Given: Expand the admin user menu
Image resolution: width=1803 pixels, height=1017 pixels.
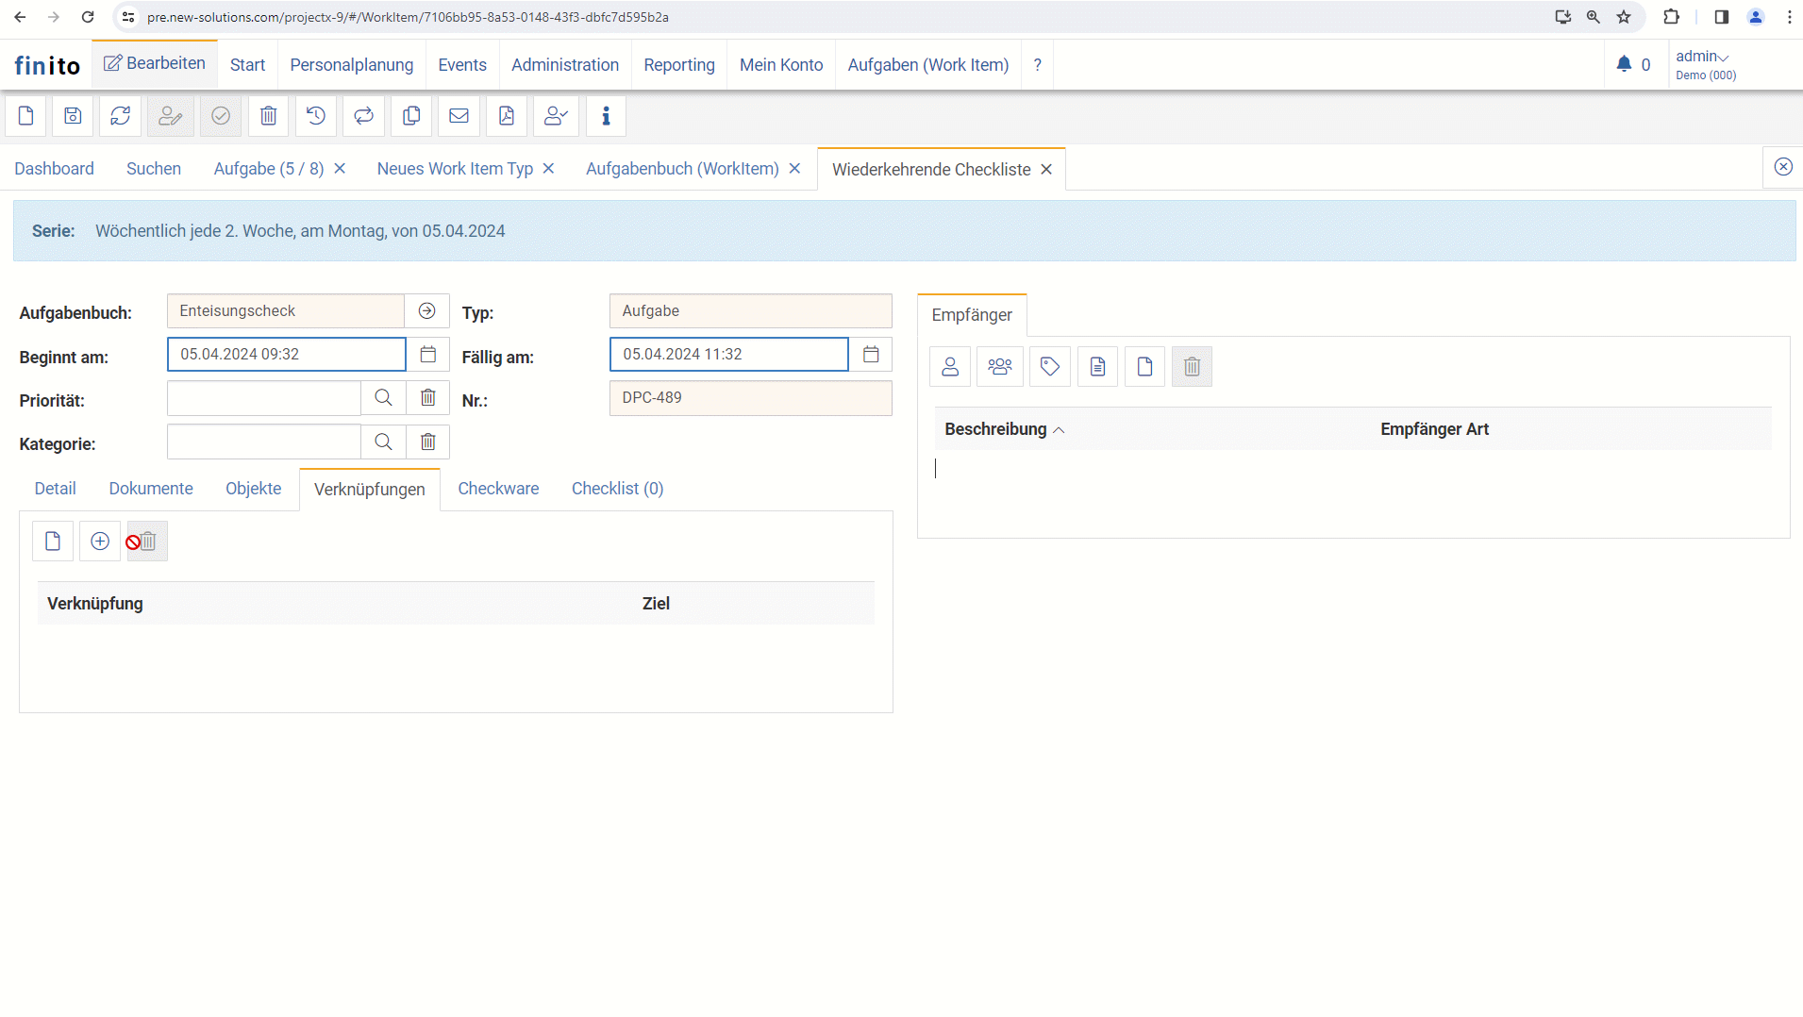Looking at the screenshot, I should [x=1703, y=57].
